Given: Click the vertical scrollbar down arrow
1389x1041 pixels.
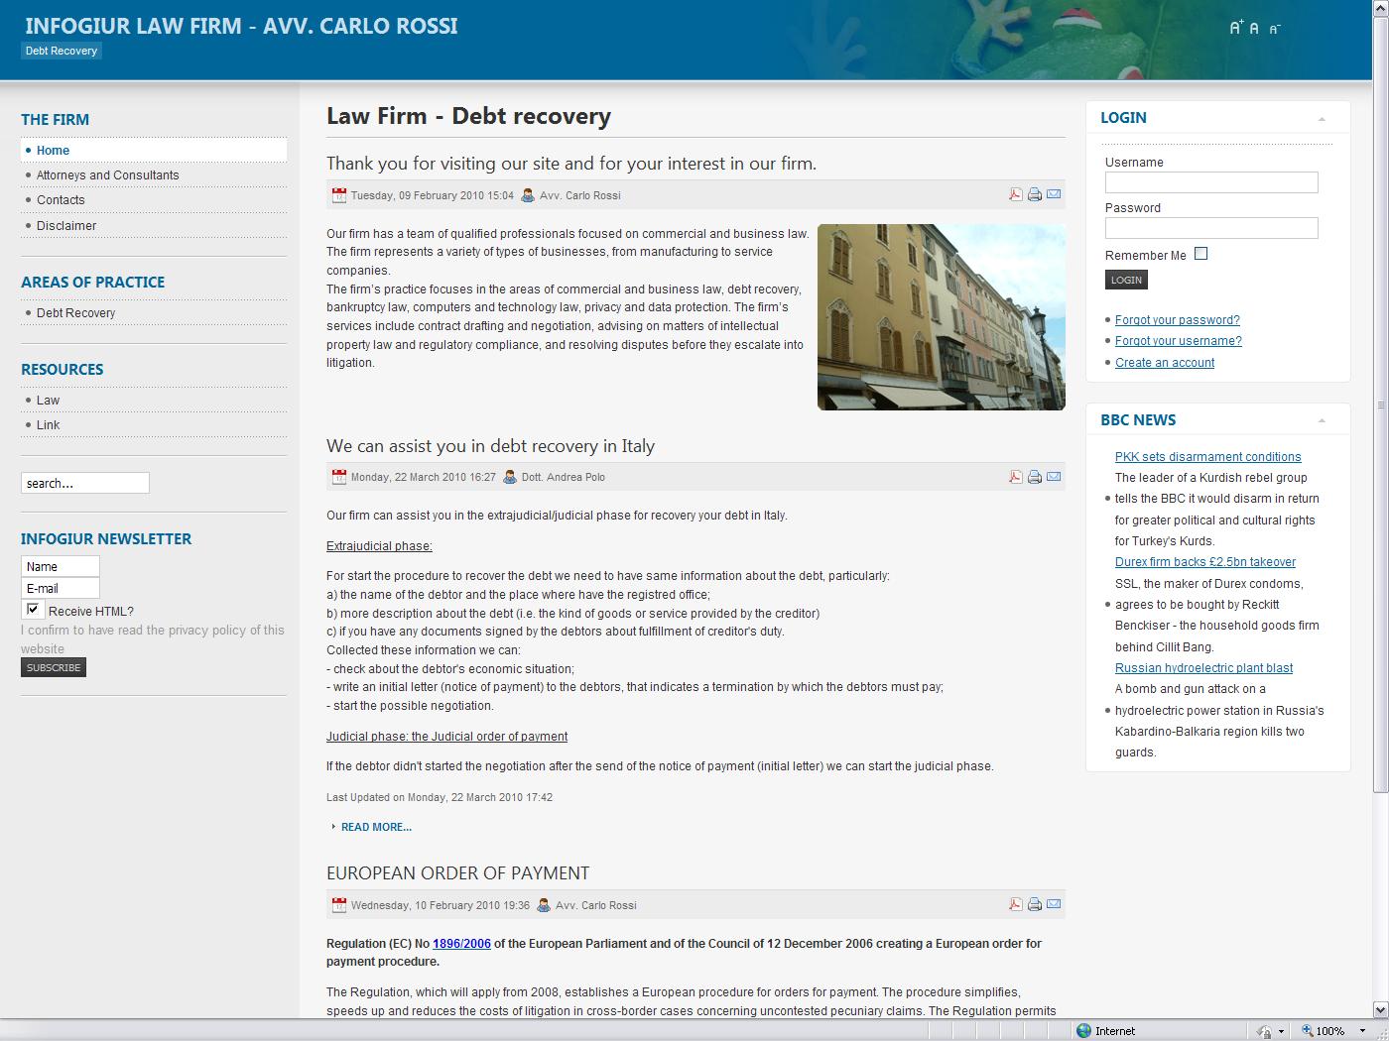Looking at the screenshot, I should (x=1380, y=1009).
